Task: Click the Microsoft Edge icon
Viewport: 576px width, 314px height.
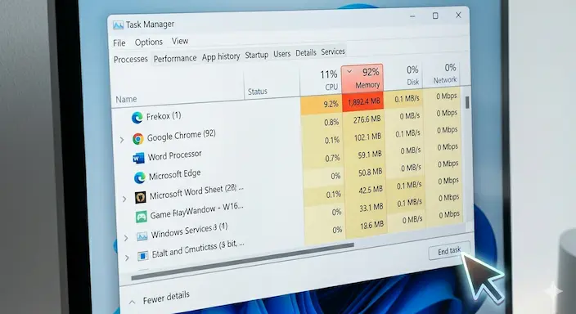Action: pos(140,177)
